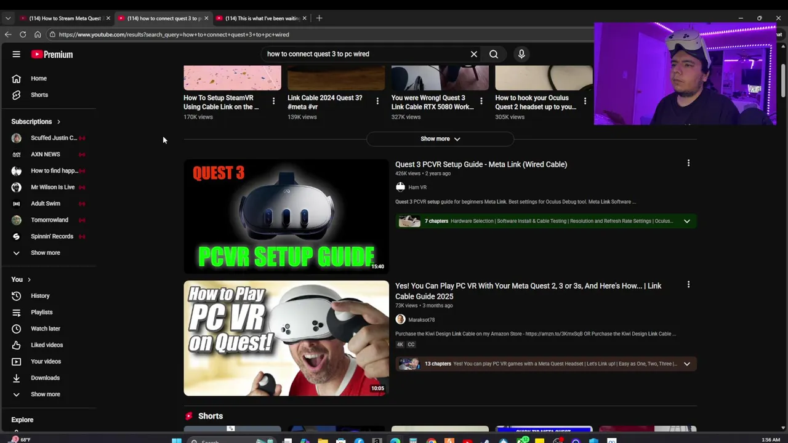Open Tomorrowland subscription channel

click(x=48, y=220)
